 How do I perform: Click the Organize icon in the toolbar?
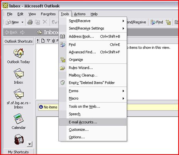[168, 22]
